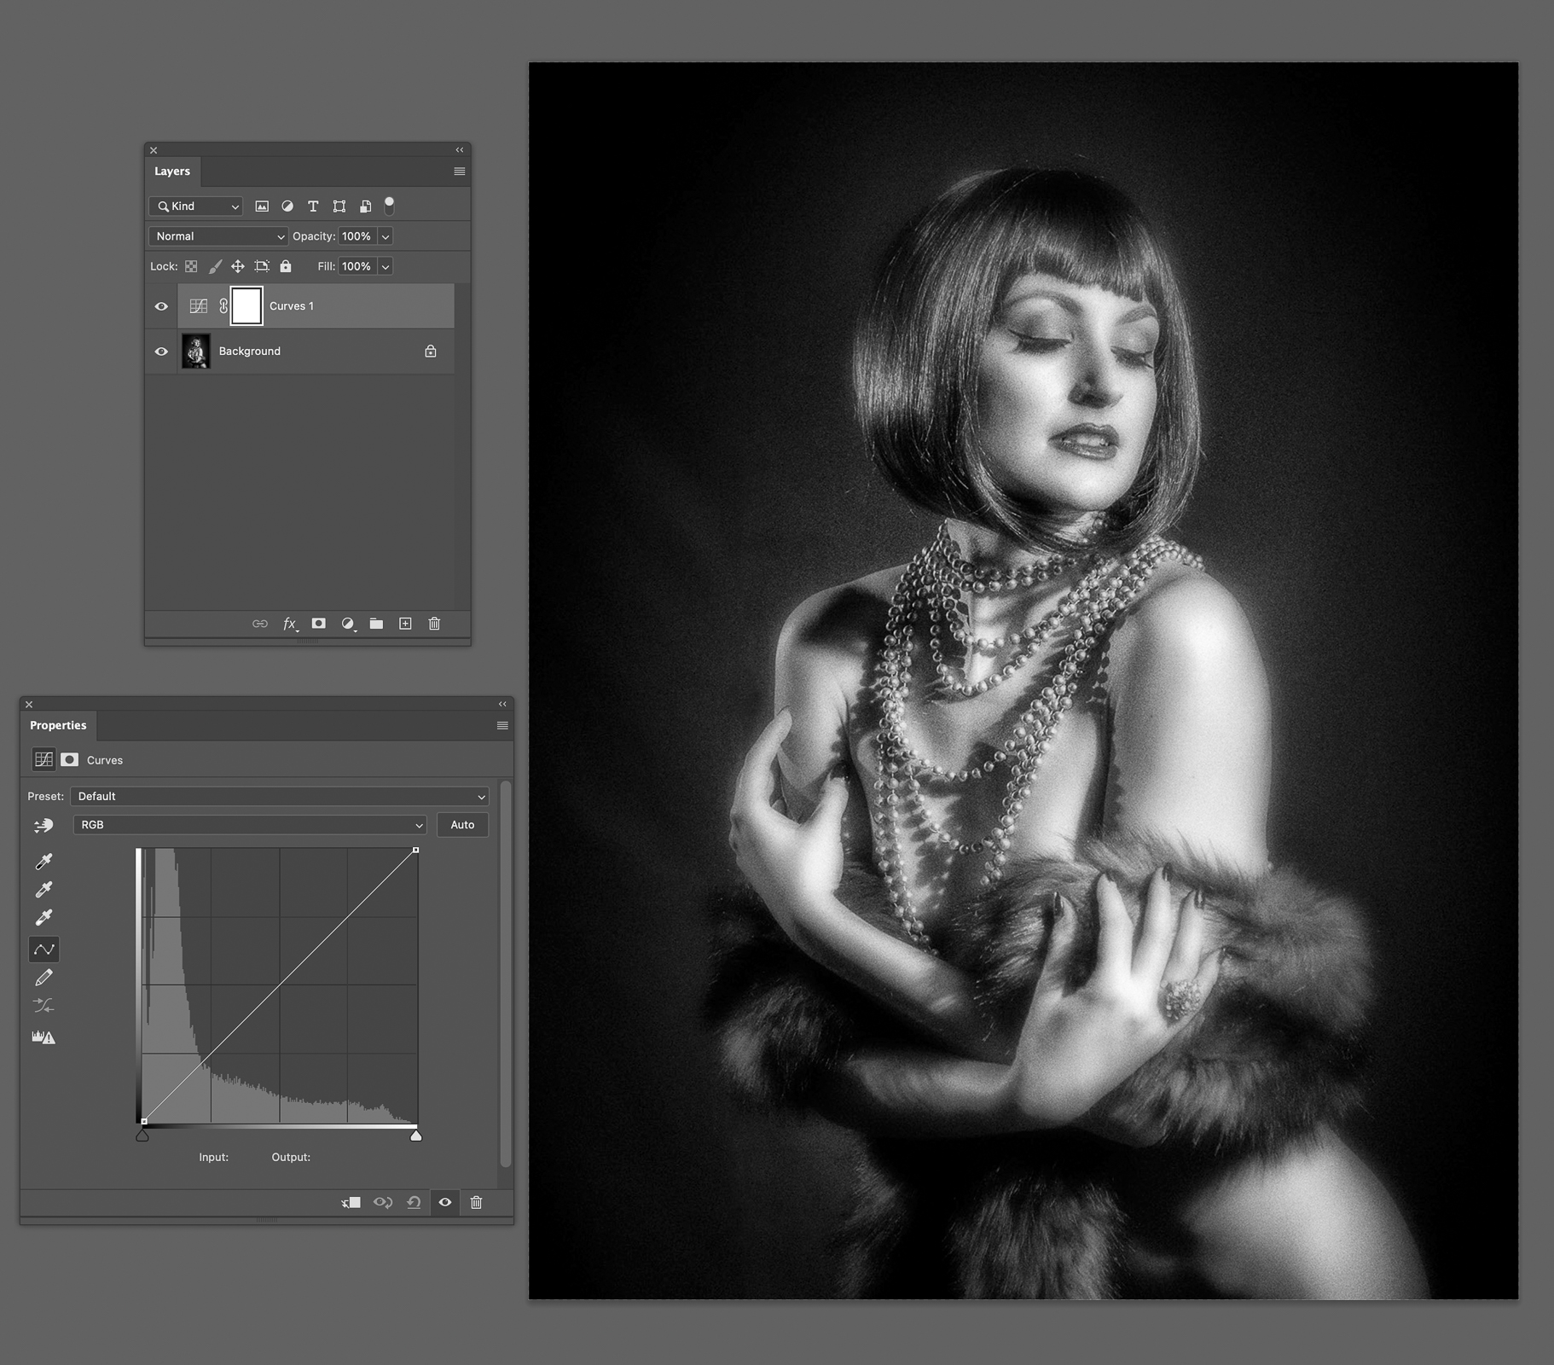Create a new layer with the plus icon
This screenshot has height=1365, width=1554.
click(x=405, y=624)
